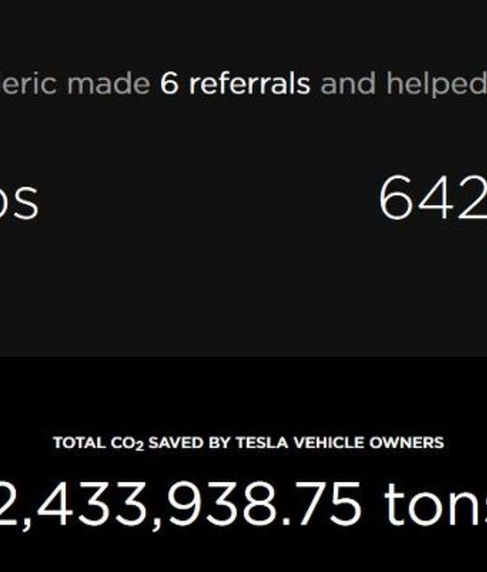The height and width of the screenshot is (572, 487).
Task: Click the large "642" number
Action: coord(432,198)
